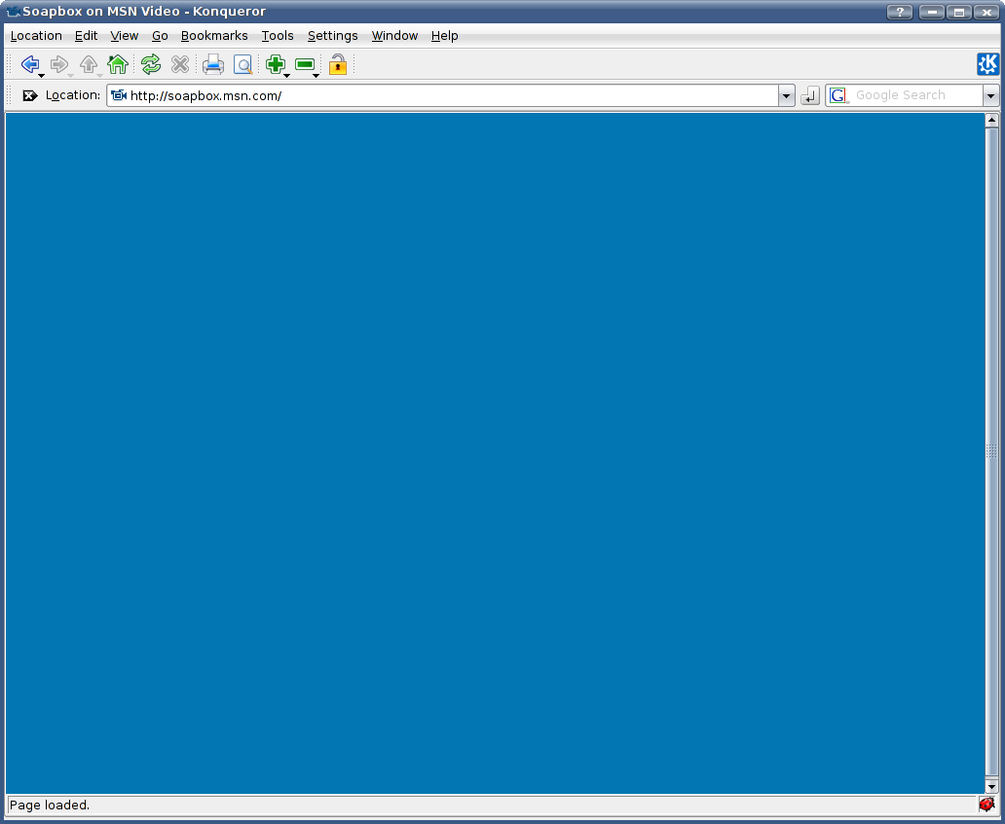This screenshot has height=824, width=1005.
Task: Increase font size with green plus
Action: click(x=275, y=64)
